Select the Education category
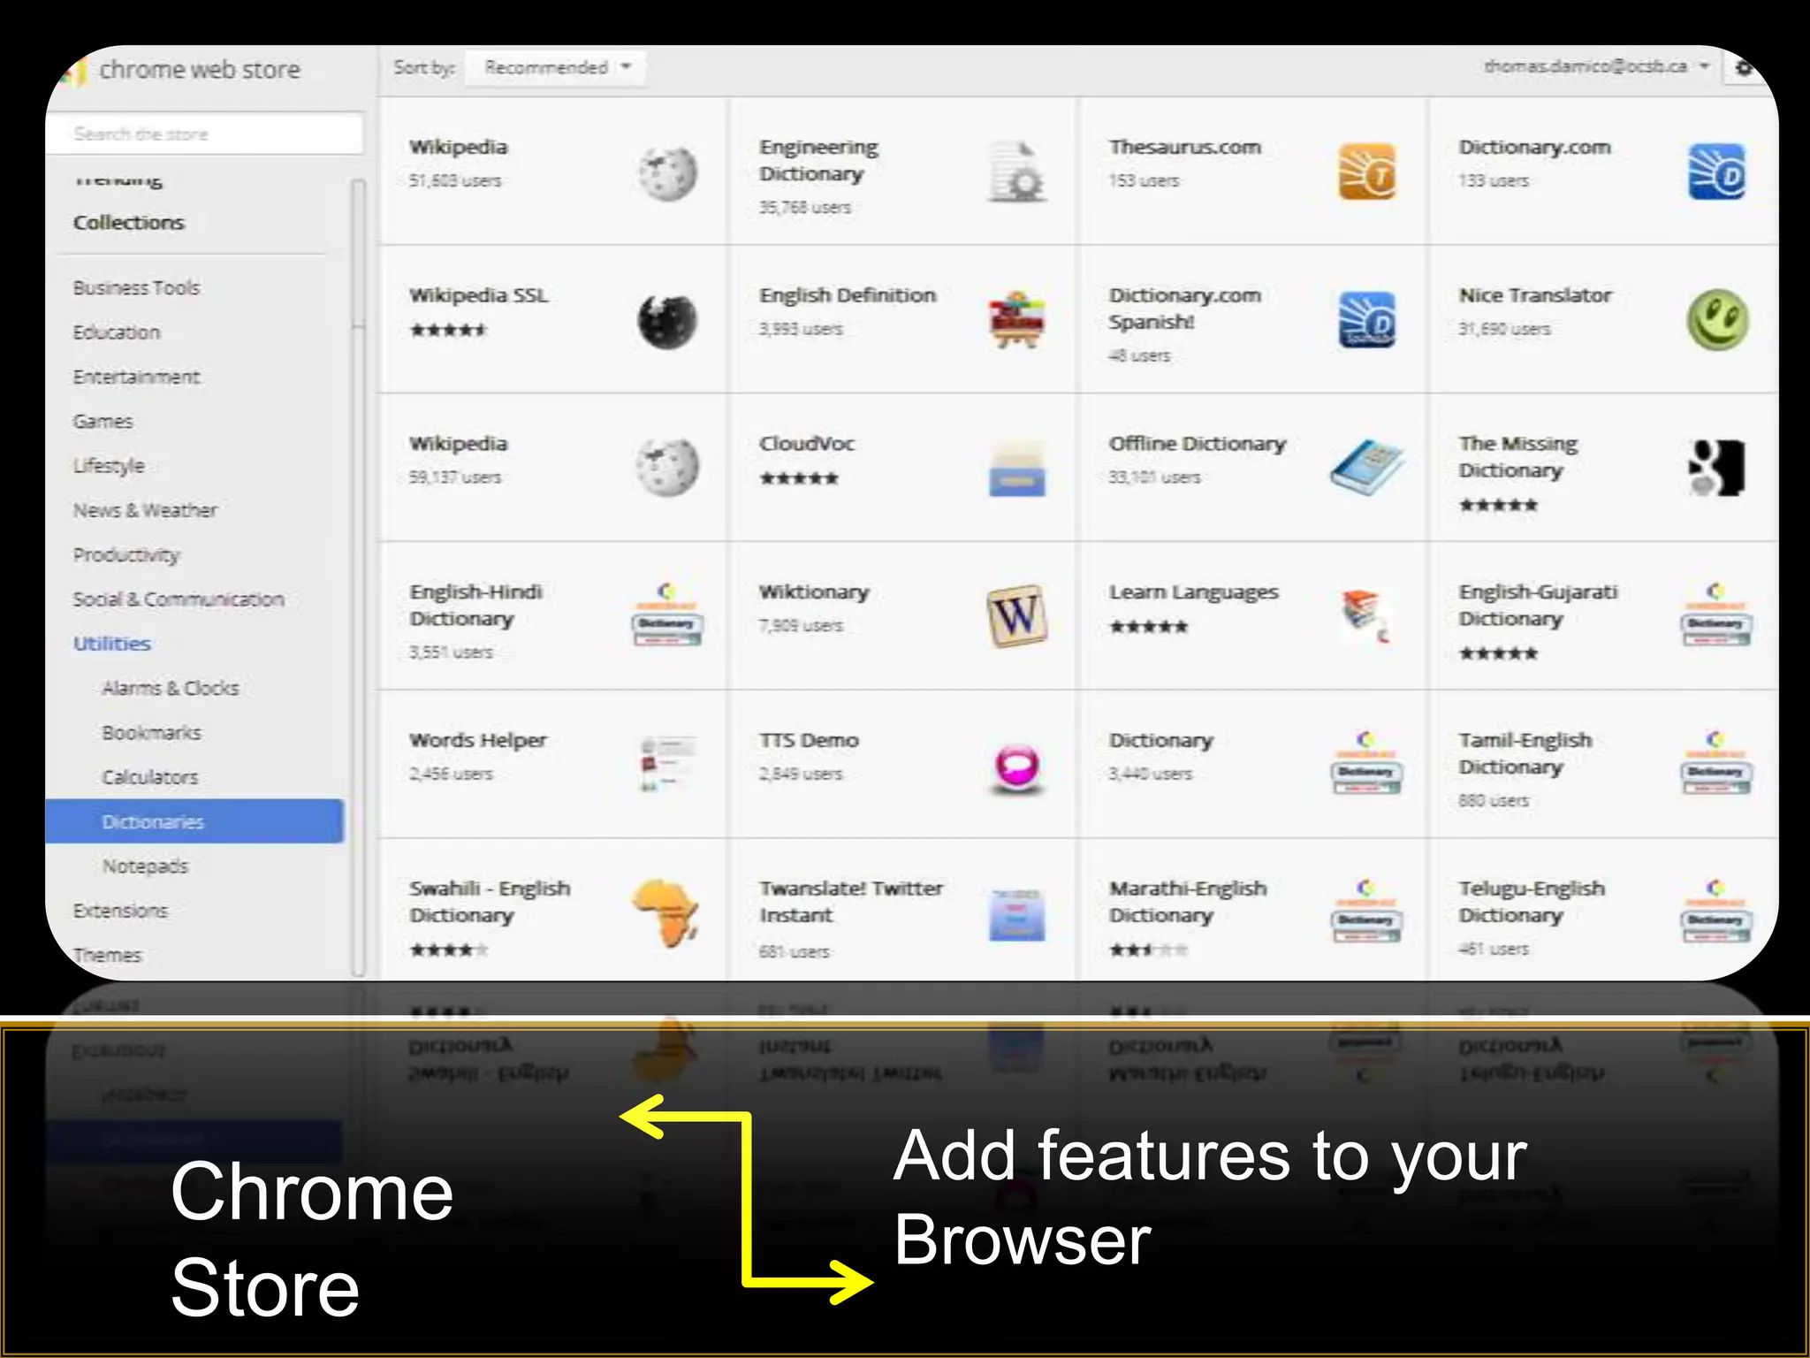 [x=117, y=332]
